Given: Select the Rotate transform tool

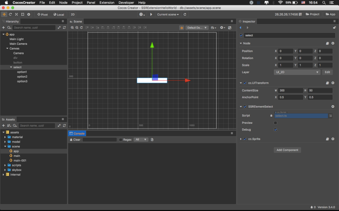Looking at the screenshot, I should 10,14.
